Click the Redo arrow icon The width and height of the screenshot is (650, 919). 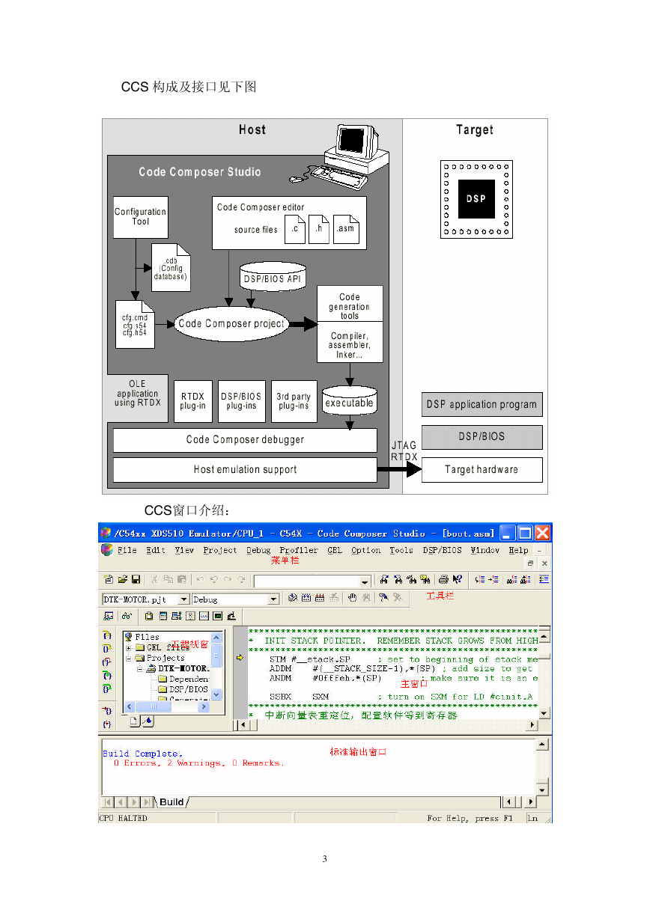pyautogui.click(x=228, y=580)
